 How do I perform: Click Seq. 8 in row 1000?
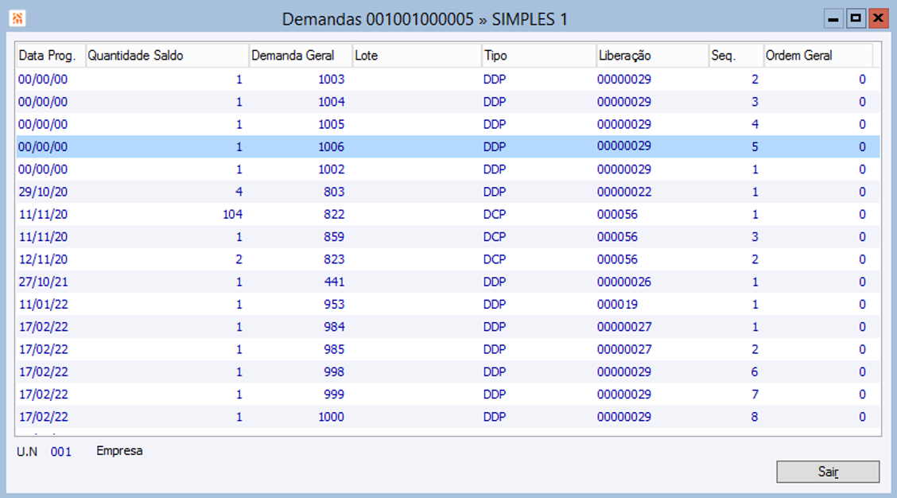755,417
